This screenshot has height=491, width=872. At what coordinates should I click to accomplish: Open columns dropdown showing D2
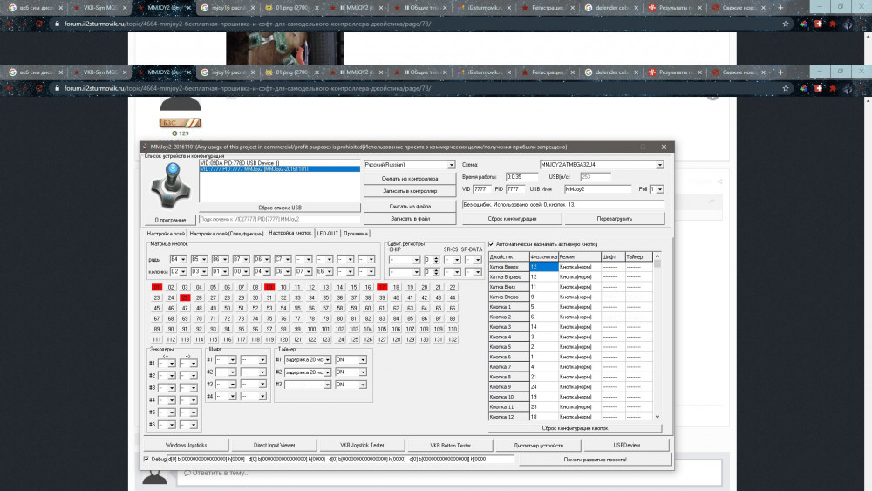click(x=178, y=271)
